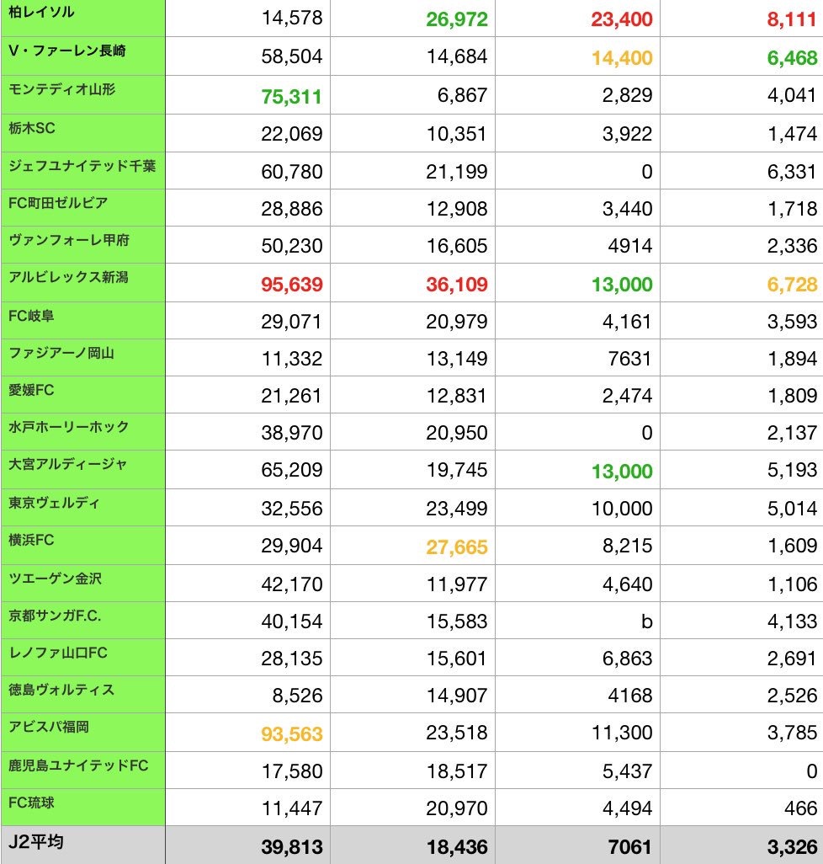Select the 柏レイソル row header cell

82,19
